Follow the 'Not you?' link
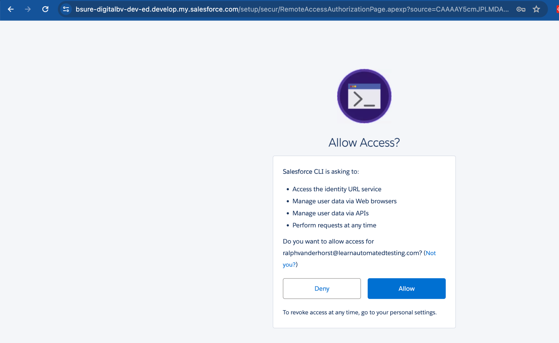The height and width of the screenshot is (343, 559). 431,253
